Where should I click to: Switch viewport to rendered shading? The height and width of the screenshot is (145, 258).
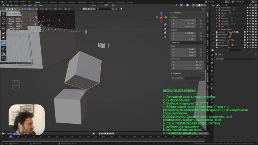pos(204,5)
